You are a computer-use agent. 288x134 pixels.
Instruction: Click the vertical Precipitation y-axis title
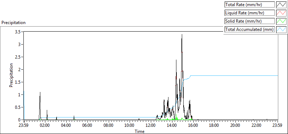pos(11,75)
